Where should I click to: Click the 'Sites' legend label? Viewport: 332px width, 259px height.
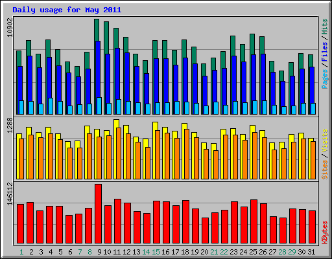point(325,170)
